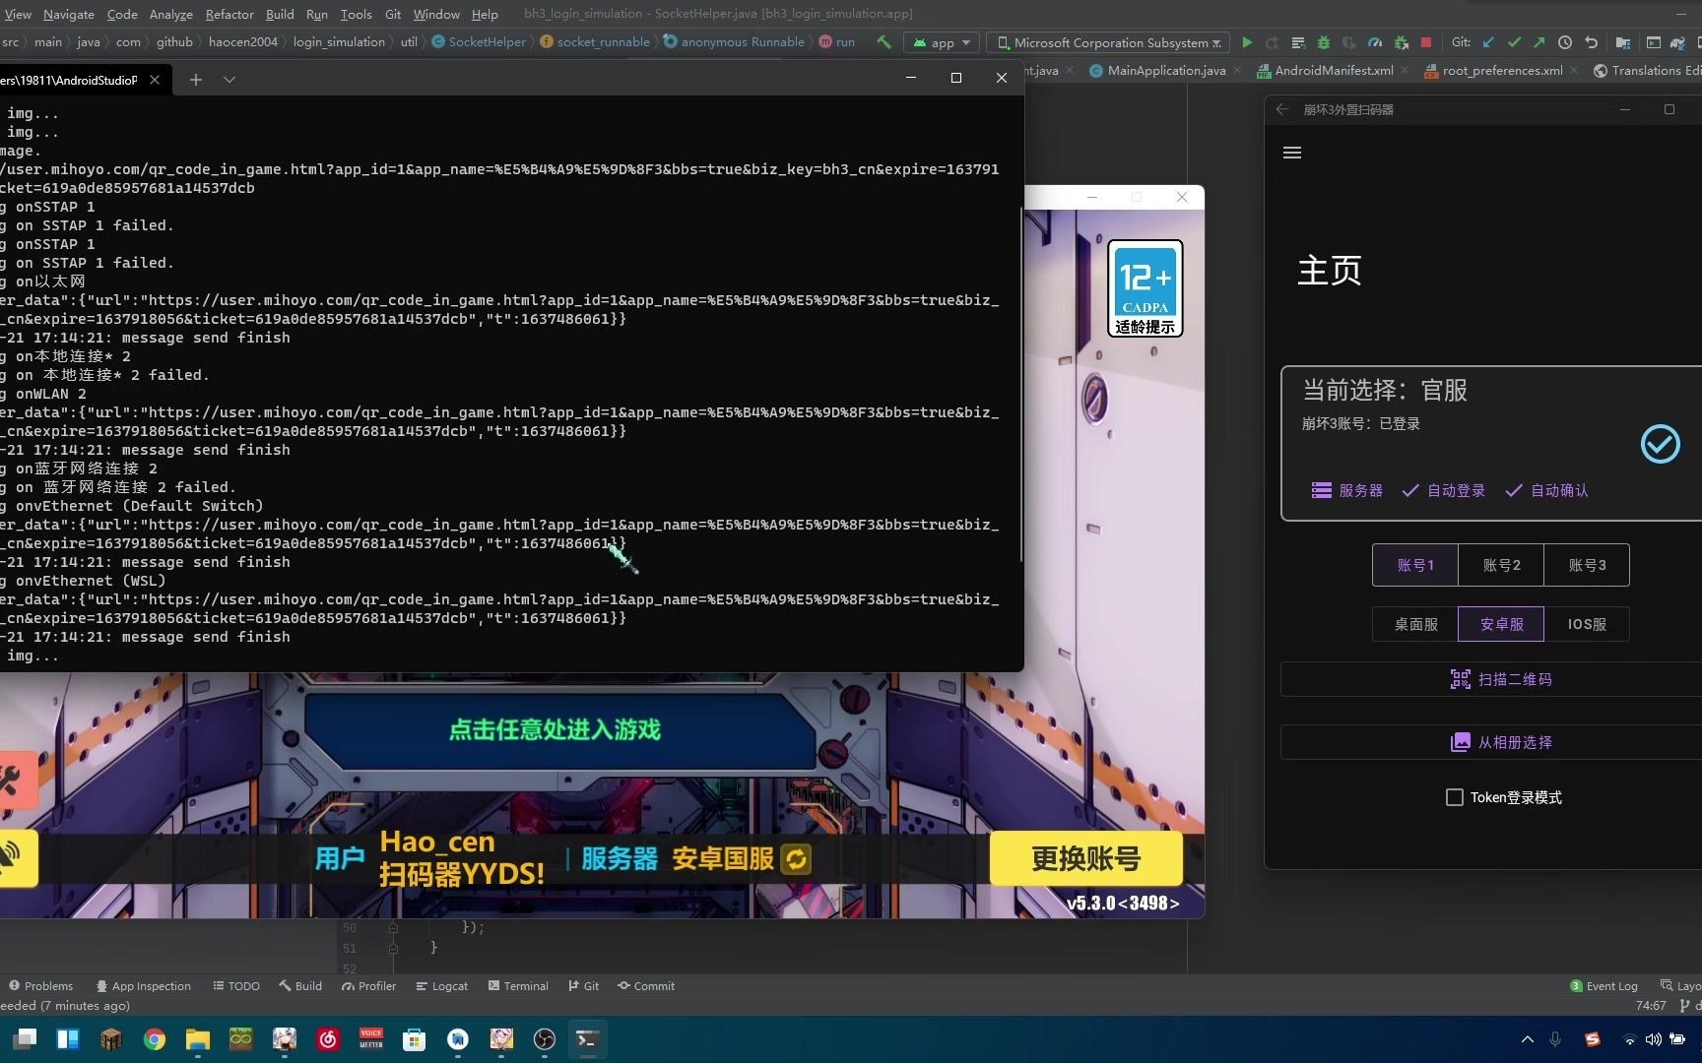Viewport: 1702px width, 1063px height.
Task: Open the CADPA 12+ age rating badge
Action: click(1146, 288)
